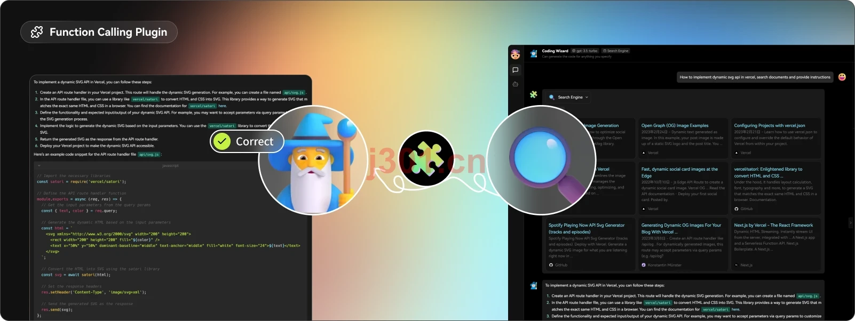The width and height of the screenshot is (855, 321).
Task: Click the magnifier icon in the Search Engine selector
Action: [x=552, y=98]
